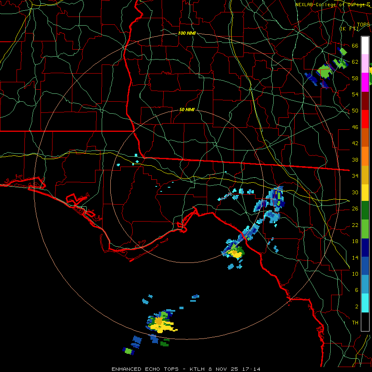Click the cyan legend swatch
The height and width of the screenshot is (372, 372).
click(x=365, y=303)
